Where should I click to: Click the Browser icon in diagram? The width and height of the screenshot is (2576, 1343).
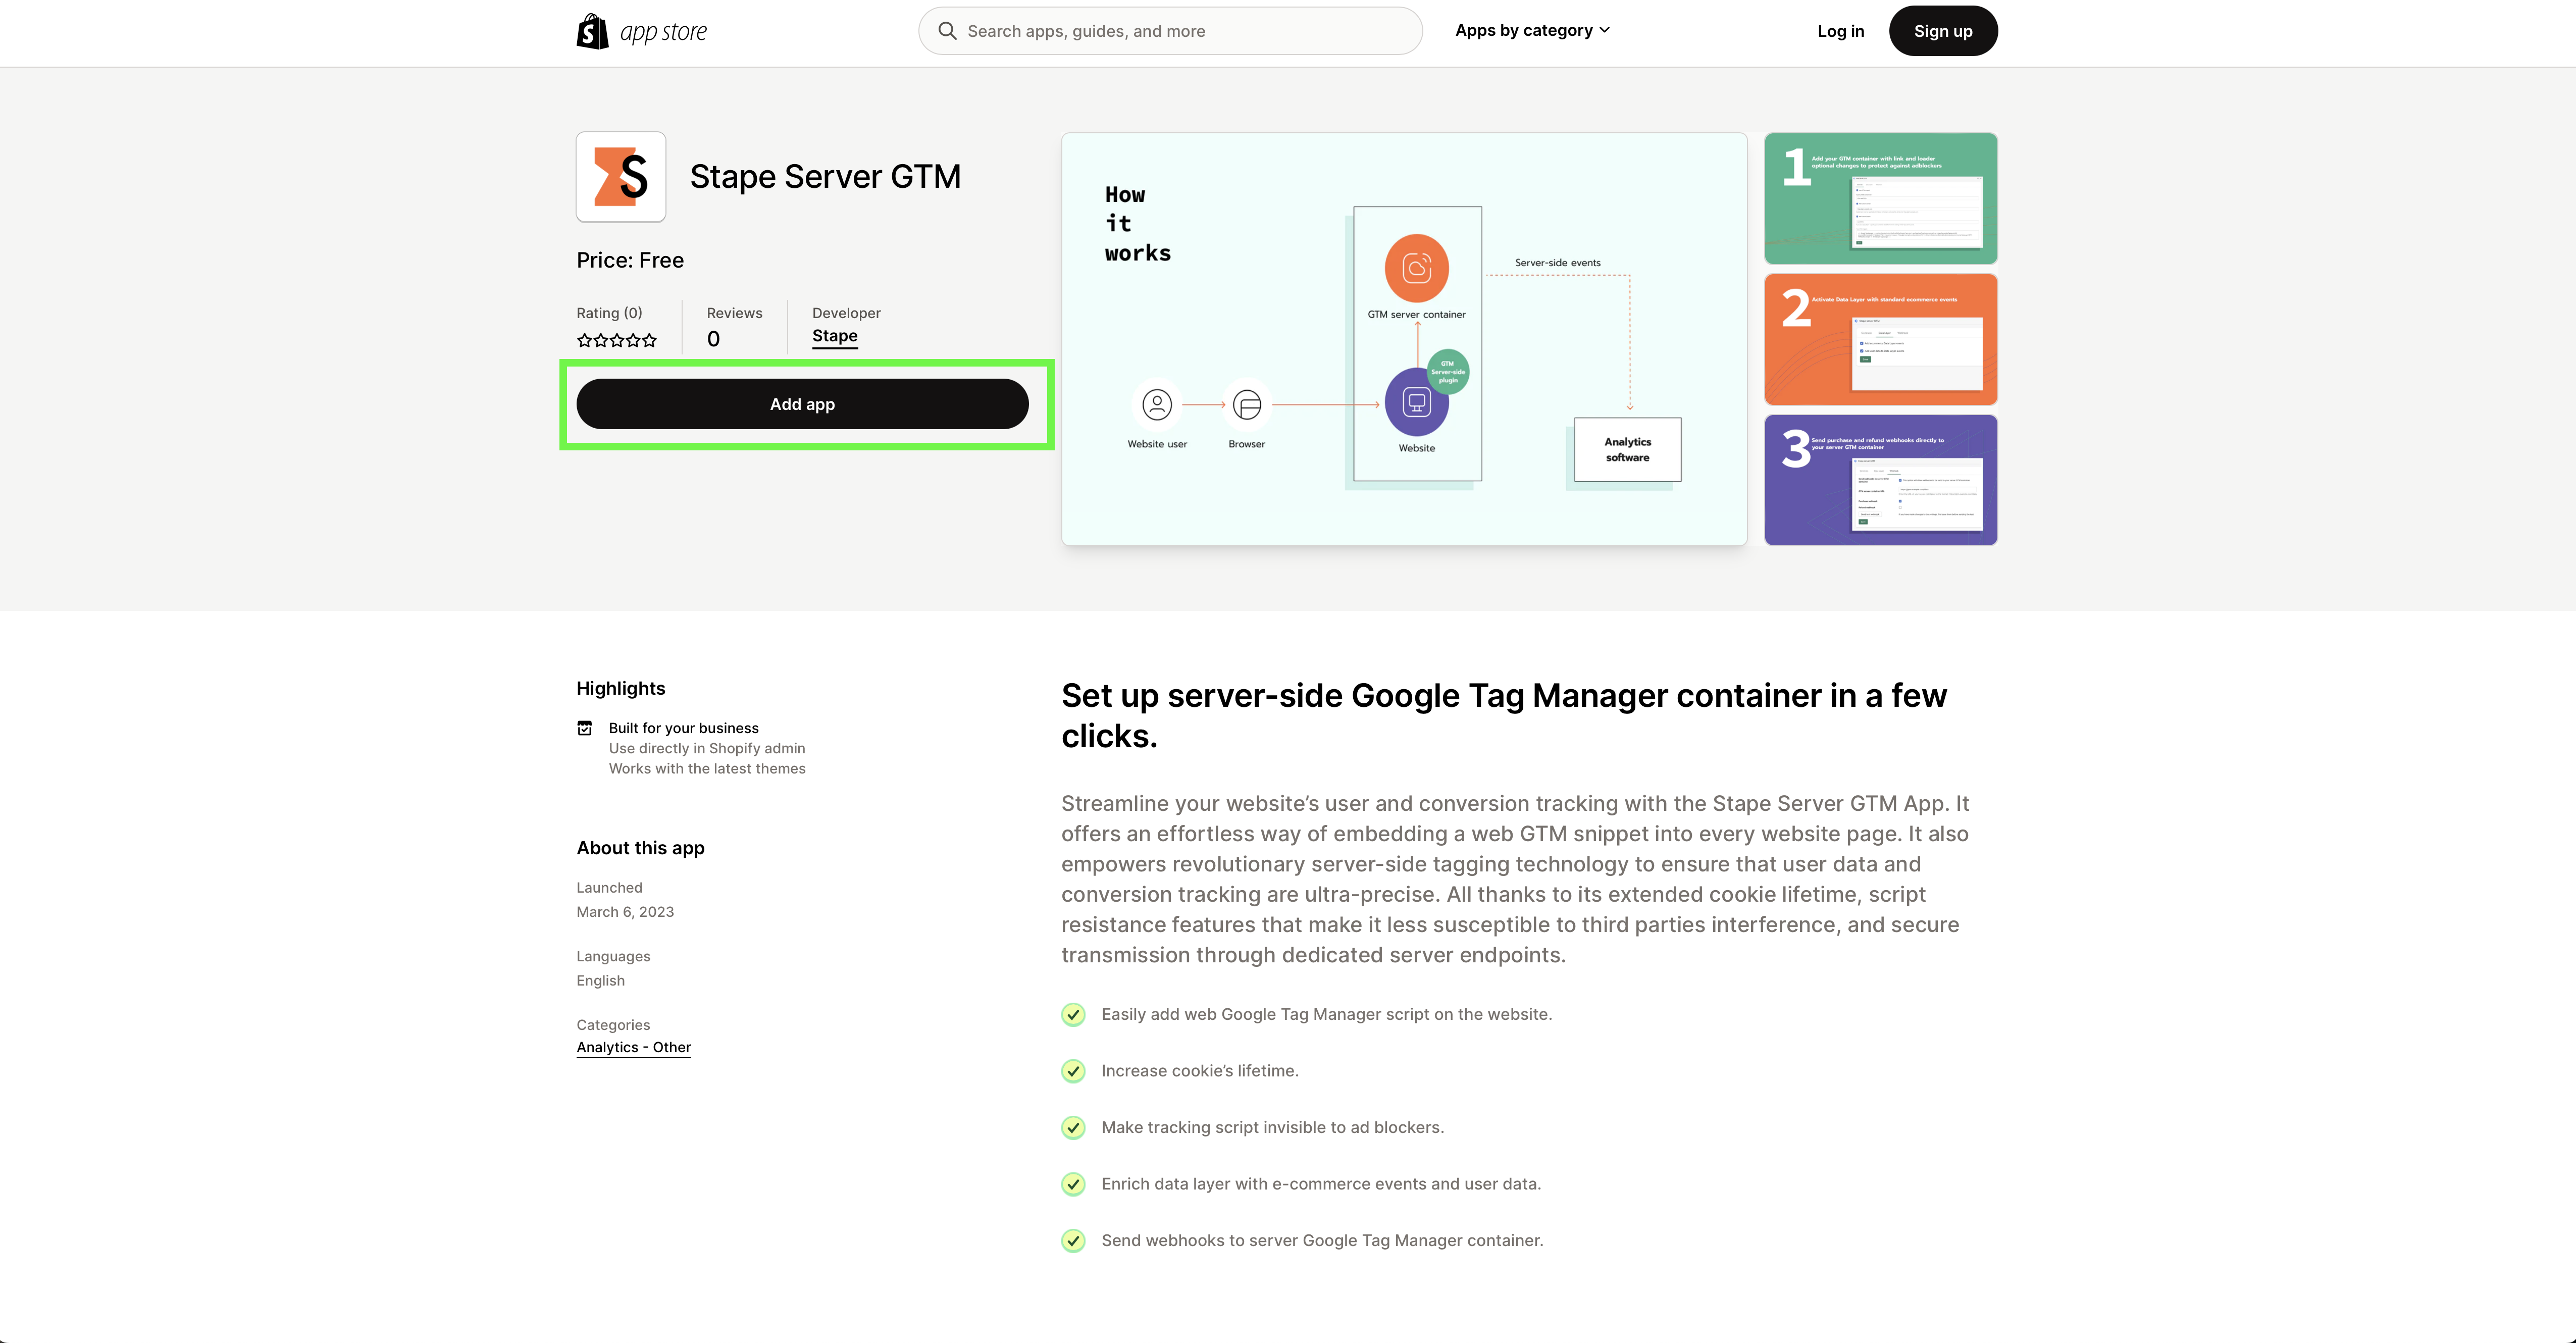click(x=1247, y=405)
